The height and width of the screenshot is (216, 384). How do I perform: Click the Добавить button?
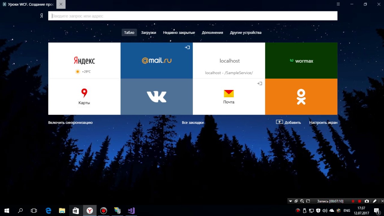289,122
